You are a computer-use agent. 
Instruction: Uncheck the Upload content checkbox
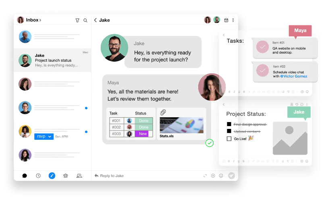pos(229,131)
